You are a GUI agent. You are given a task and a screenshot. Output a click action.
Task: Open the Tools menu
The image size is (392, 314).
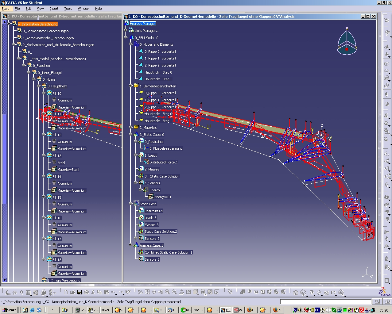point(68,9)
